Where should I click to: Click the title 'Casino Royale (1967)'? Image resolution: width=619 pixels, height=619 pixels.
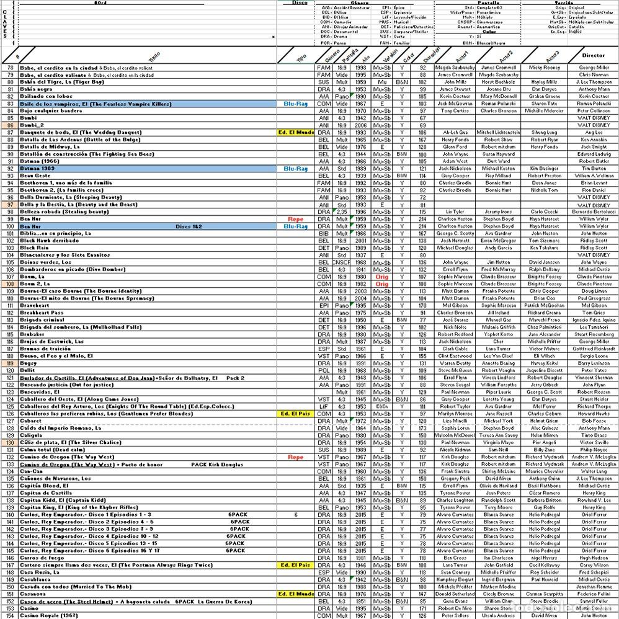48,615
